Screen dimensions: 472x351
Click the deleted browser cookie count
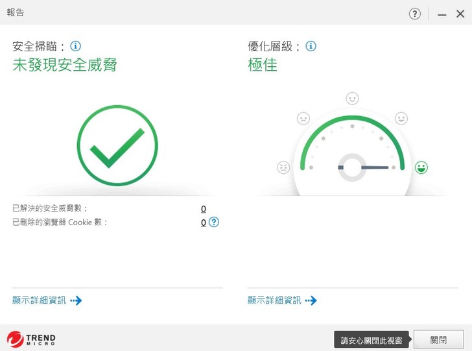204,223
